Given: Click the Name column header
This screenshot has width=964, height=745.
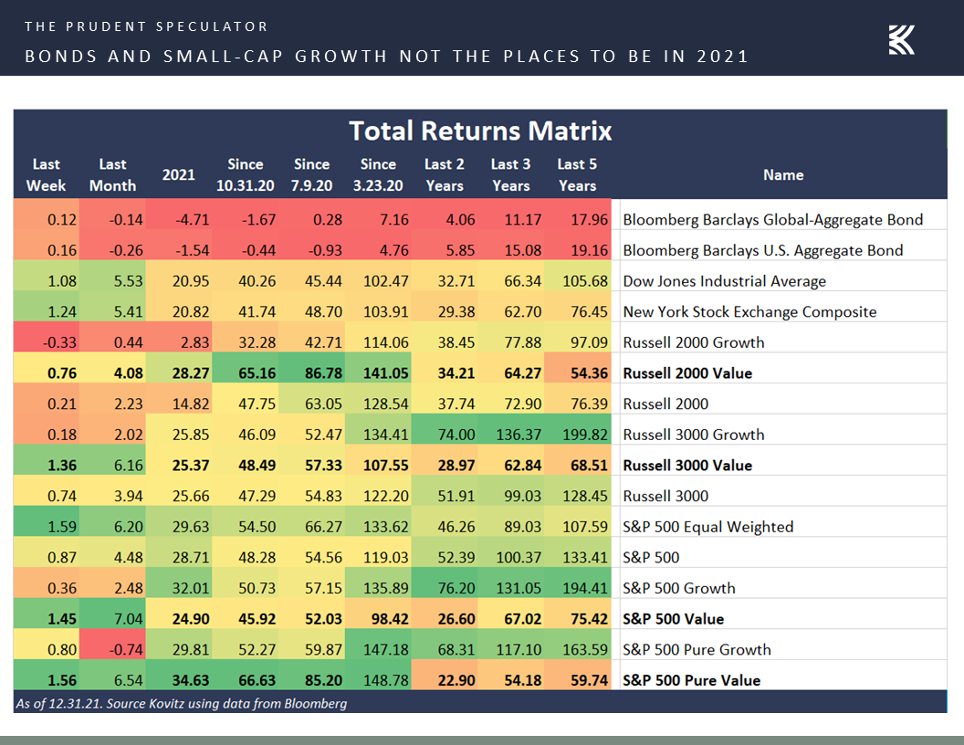Looking at the screenshot, I should 782,174.
